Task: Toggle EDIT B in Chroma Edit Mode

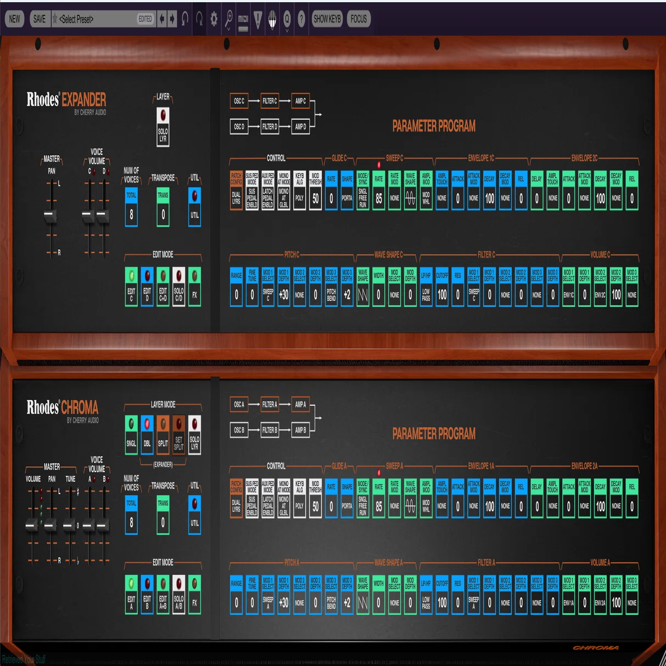Action: click(x=147, y=594)
